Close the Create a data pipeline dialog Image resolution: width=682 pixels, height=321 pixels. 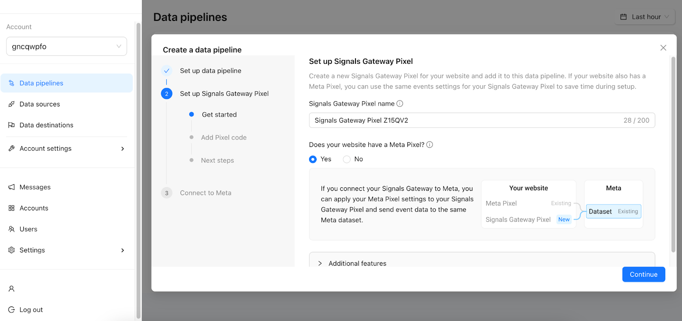coord(663,48)
